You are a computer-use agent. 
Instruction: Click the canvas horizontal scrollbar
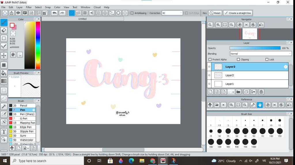tap(123, 150)
